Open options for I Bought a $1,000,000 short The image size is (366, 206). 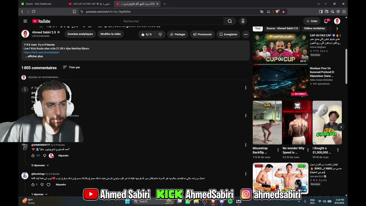click(x=338, y=150)
